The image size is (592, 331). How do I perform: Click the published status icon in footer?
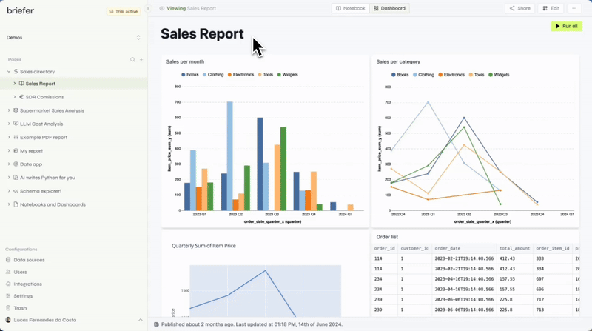click(156, 324)
